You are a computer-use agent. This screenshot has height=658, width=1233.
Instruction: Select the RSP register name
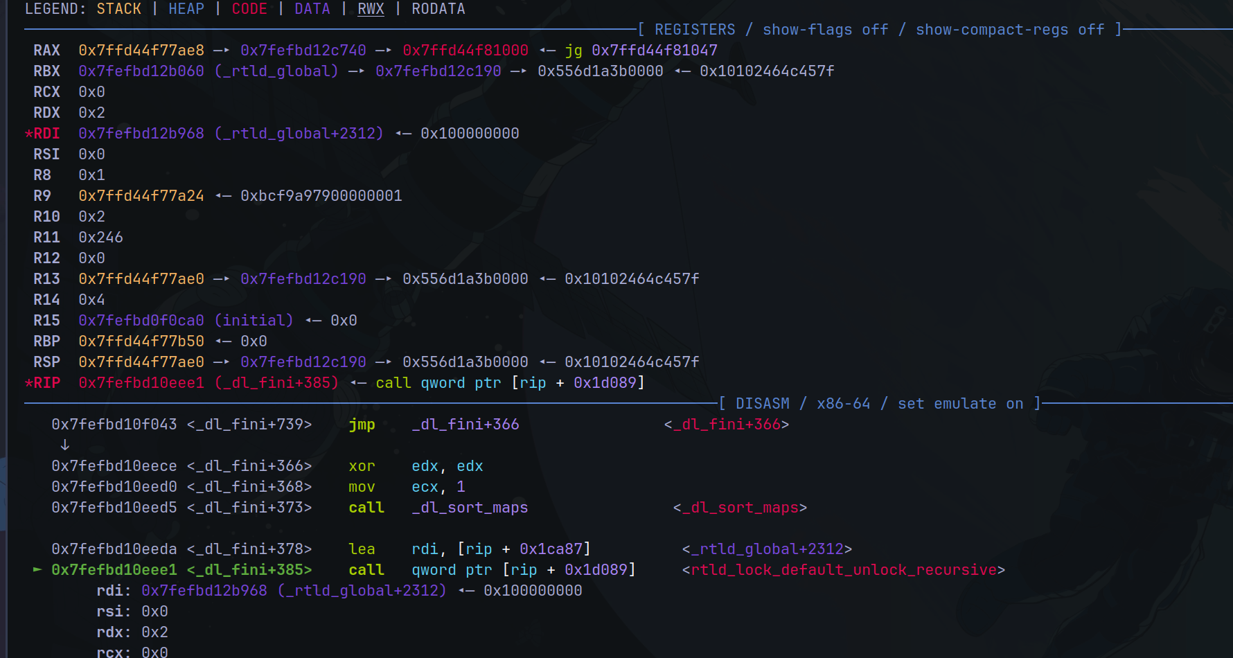tap(46, 362)
